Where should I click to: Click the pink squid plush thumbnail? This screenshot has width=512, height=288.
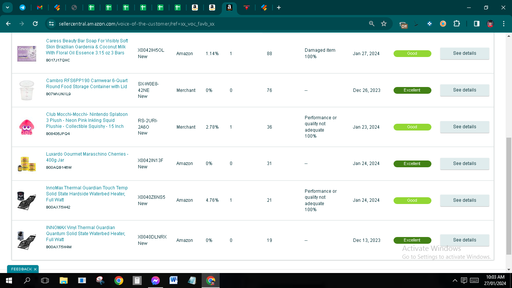tap(27, 127)
